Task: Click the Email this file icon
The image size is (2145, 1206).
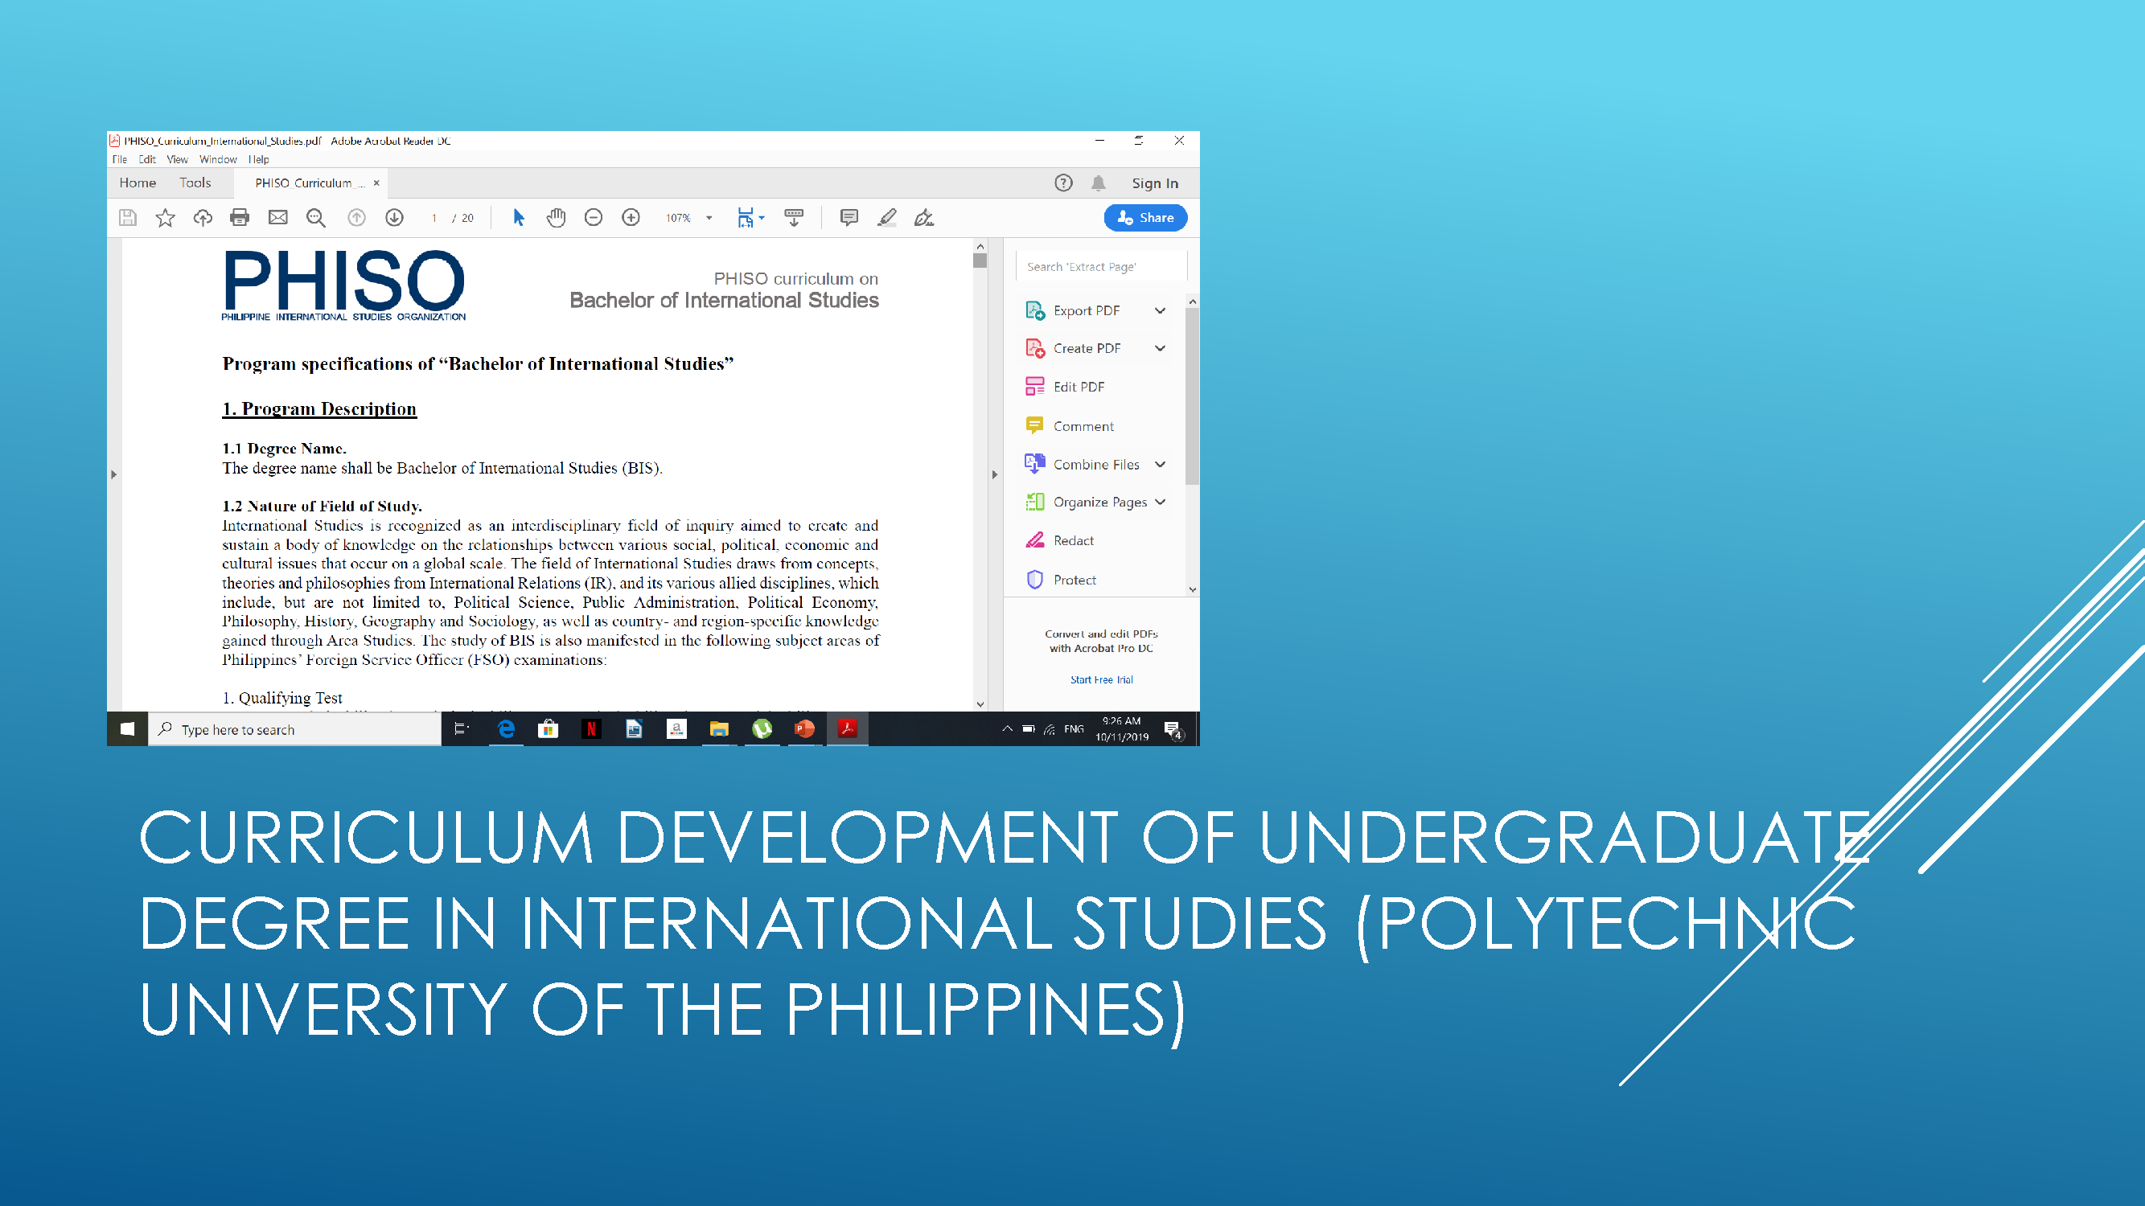Action: pos(277,217)
